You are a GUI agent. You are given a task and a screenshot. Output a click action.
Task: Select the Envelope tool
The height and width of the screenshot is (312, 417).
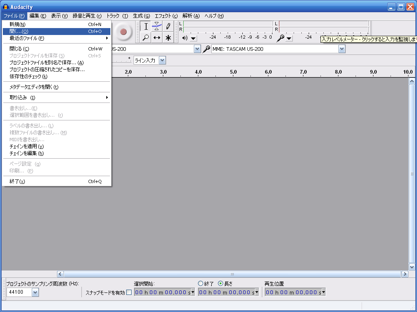[157, 26]
